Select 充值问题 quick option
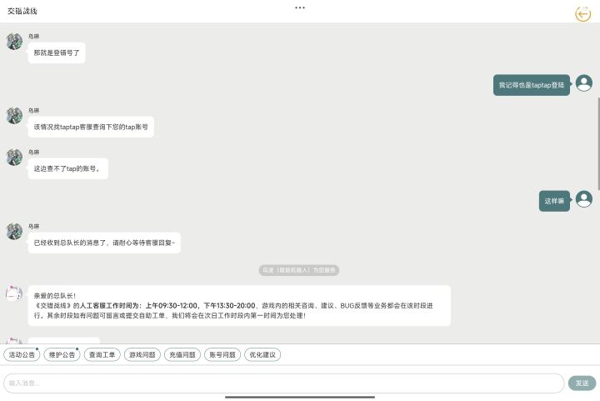The height and width of the screenshot is (401, 600). pos(182,354)
